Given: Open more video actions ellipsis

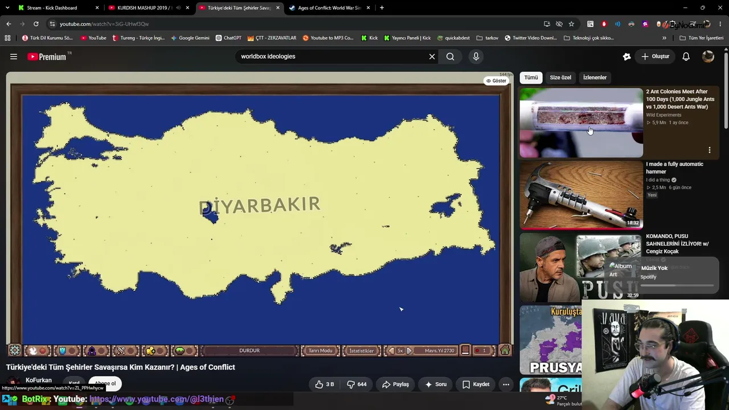Looking at the screenshot, I should coord(506,384).
